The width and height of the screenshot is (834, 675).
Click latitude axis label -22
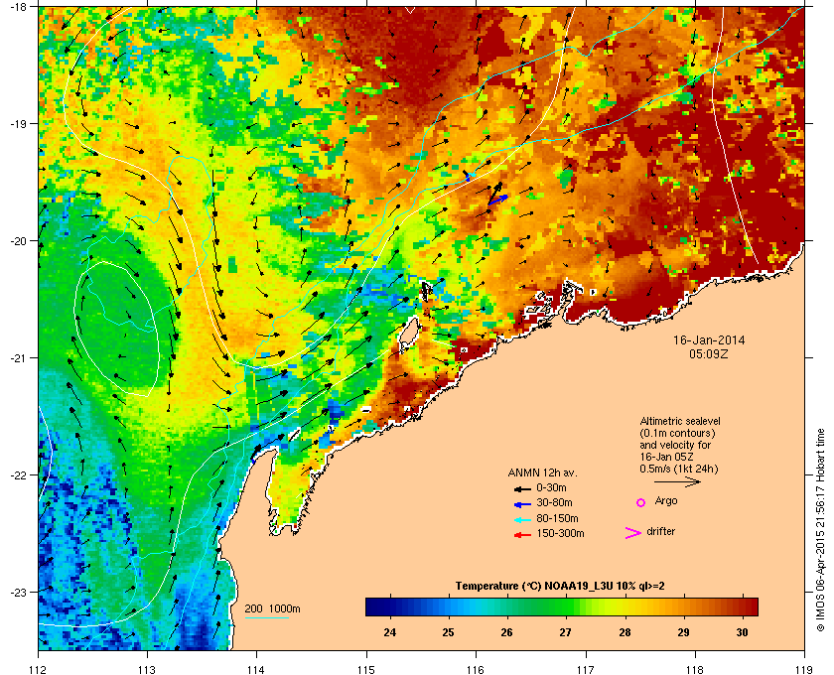pos(18,474)
